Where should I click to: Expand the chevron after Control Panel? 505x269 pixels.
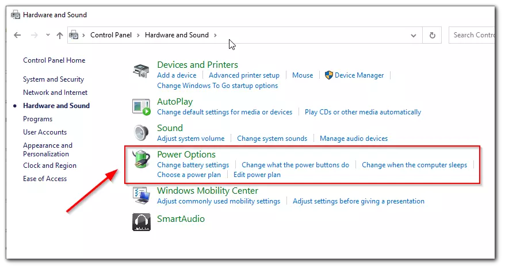(x=138, y=35)
